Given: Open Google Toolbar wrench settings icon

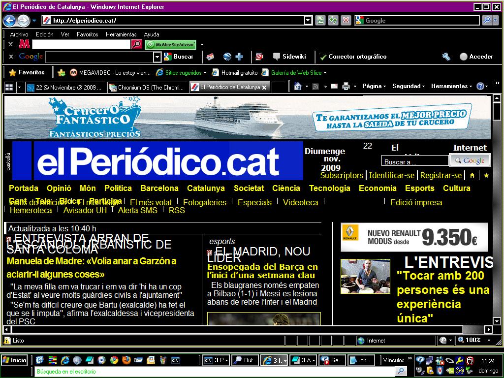Looking at the screenshot, I should click(x=446, y=57).
